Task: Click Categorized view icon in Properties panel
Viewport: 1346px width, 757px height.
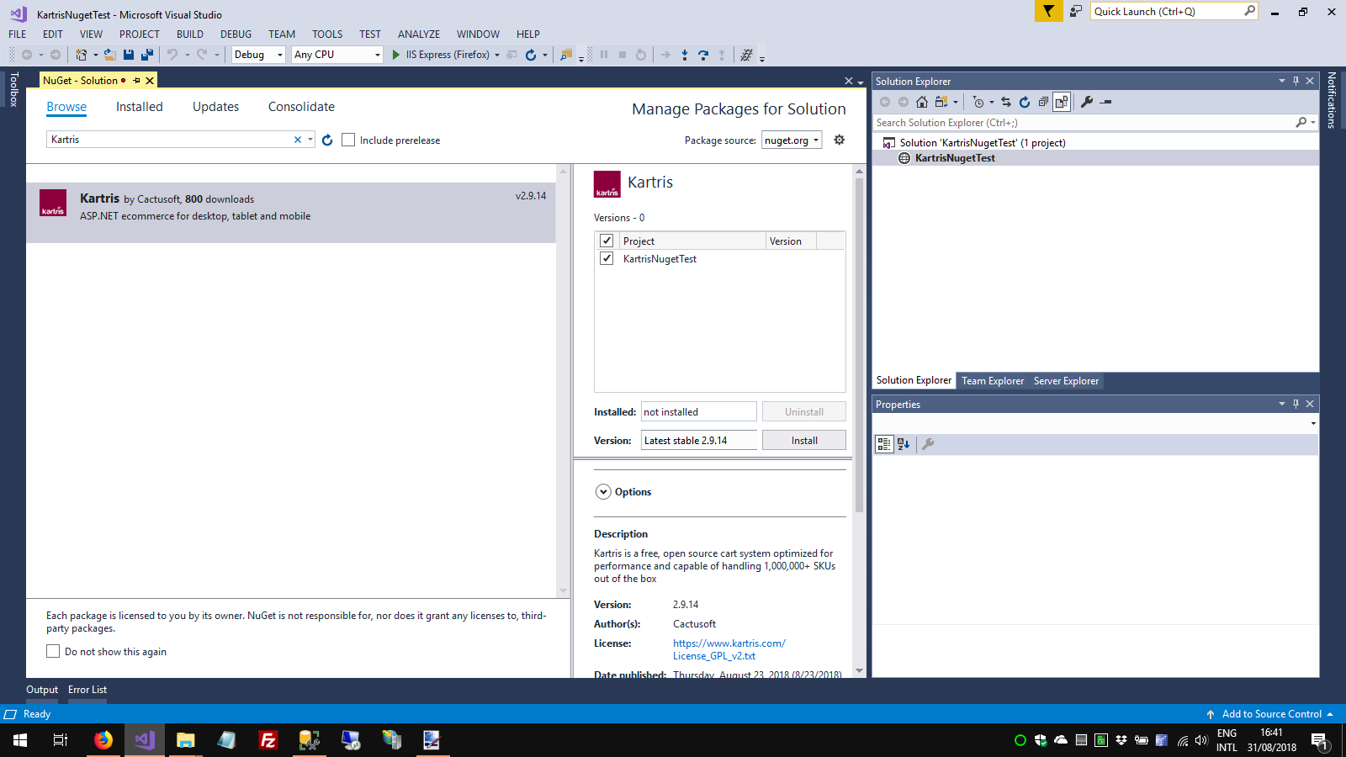Action: [884, 444]
